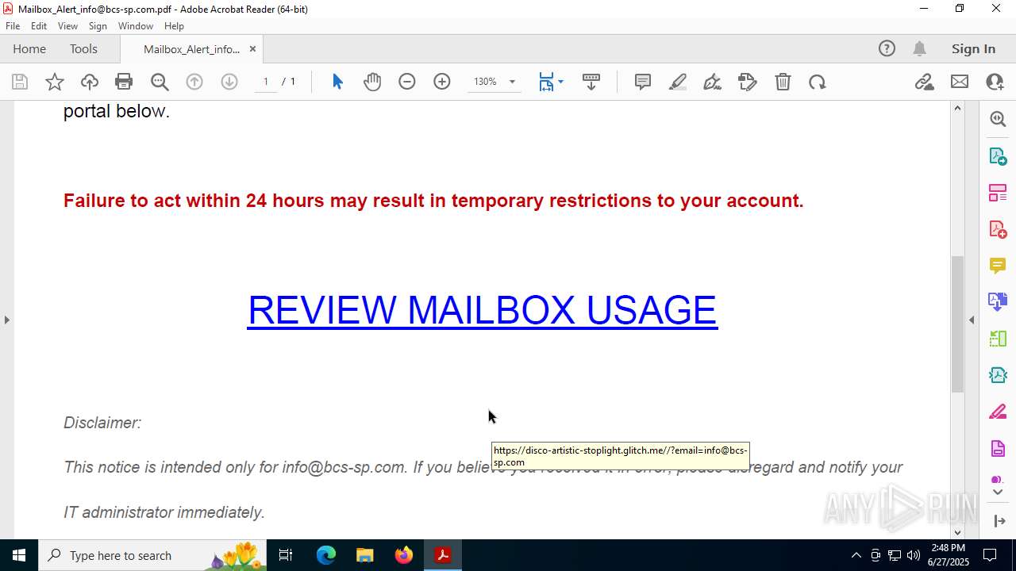Expand the left navigation pane arrow
Image resolution: width=1016 pixels, height=571 pixels.
tap(6, 320)
